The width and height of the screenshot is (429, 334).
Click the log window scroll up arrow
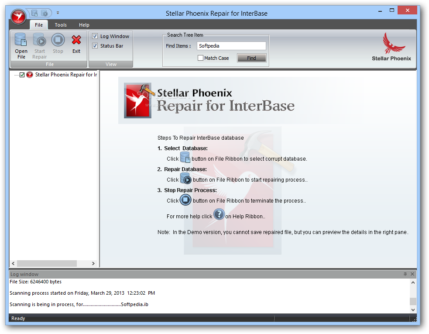click(413, 282)
